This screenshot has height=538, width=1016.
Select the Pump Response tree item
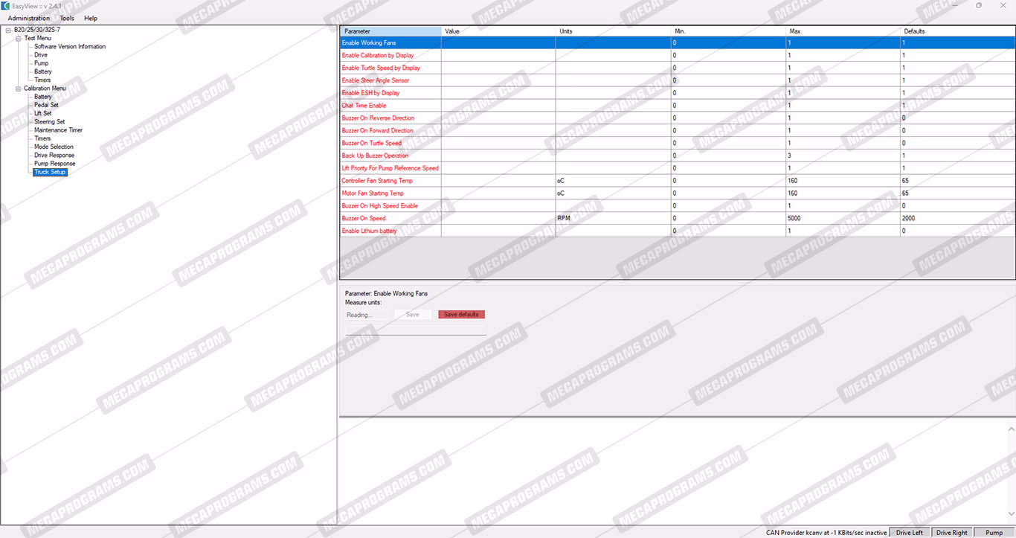point(54,164)
